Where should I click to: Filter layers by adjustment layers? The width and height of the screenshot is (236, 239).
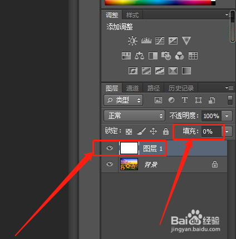coord(171,100)
